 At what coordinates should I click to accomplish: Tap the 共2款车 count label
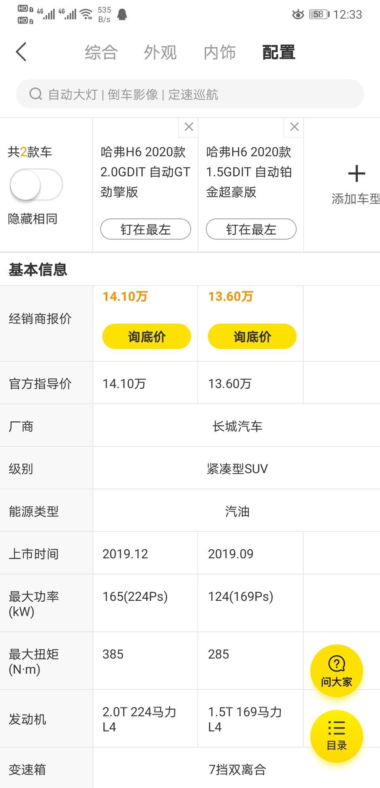pos(30,152)
